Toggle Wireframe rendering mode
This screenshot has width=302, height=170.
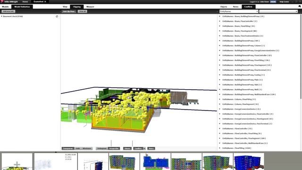(x=87, y=148)
